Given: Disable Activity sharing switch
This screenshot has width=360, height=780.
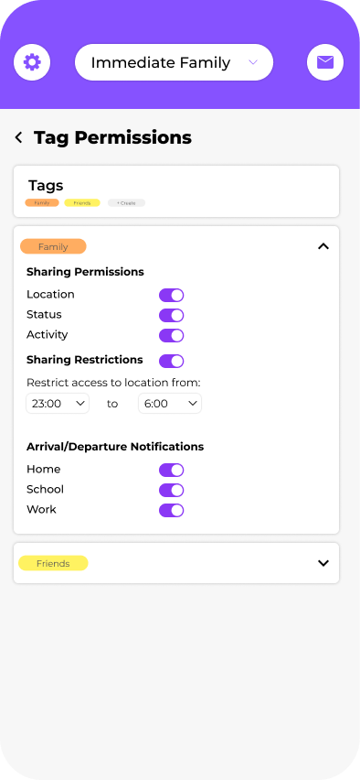Looking at the screenshot, I should pos(171,335).
